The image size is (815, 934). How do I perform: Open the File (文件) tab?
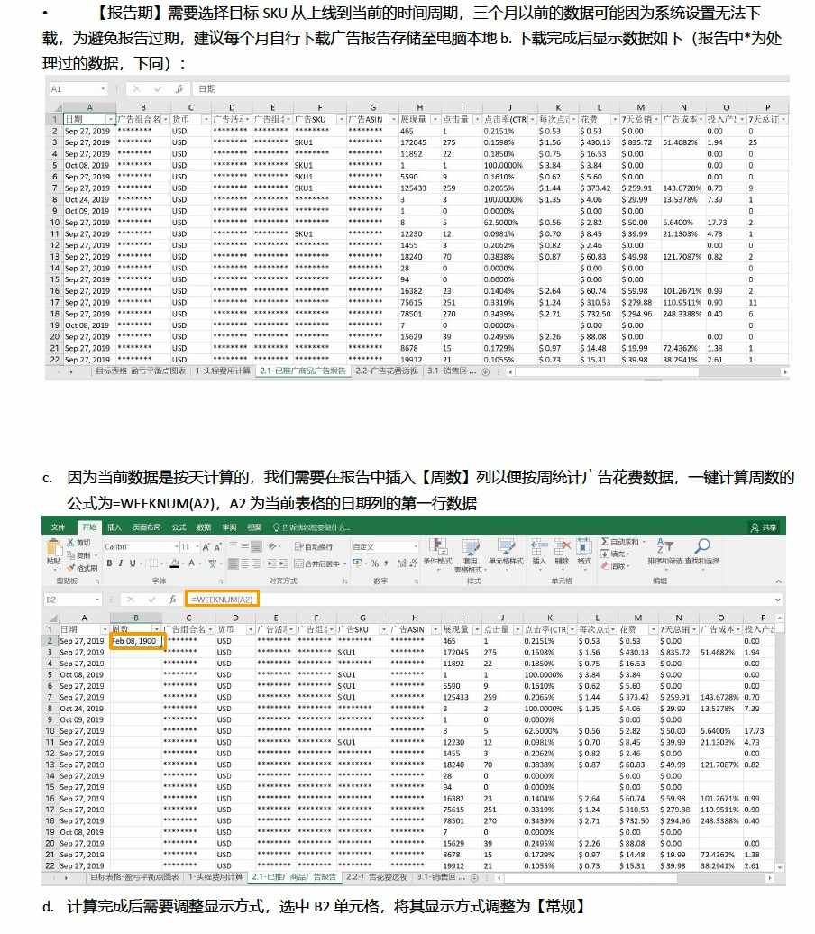(x=58, y=527)
